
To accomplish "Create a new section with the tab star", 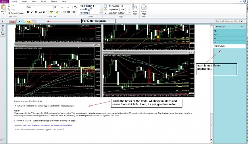I will tap(35, 22).
